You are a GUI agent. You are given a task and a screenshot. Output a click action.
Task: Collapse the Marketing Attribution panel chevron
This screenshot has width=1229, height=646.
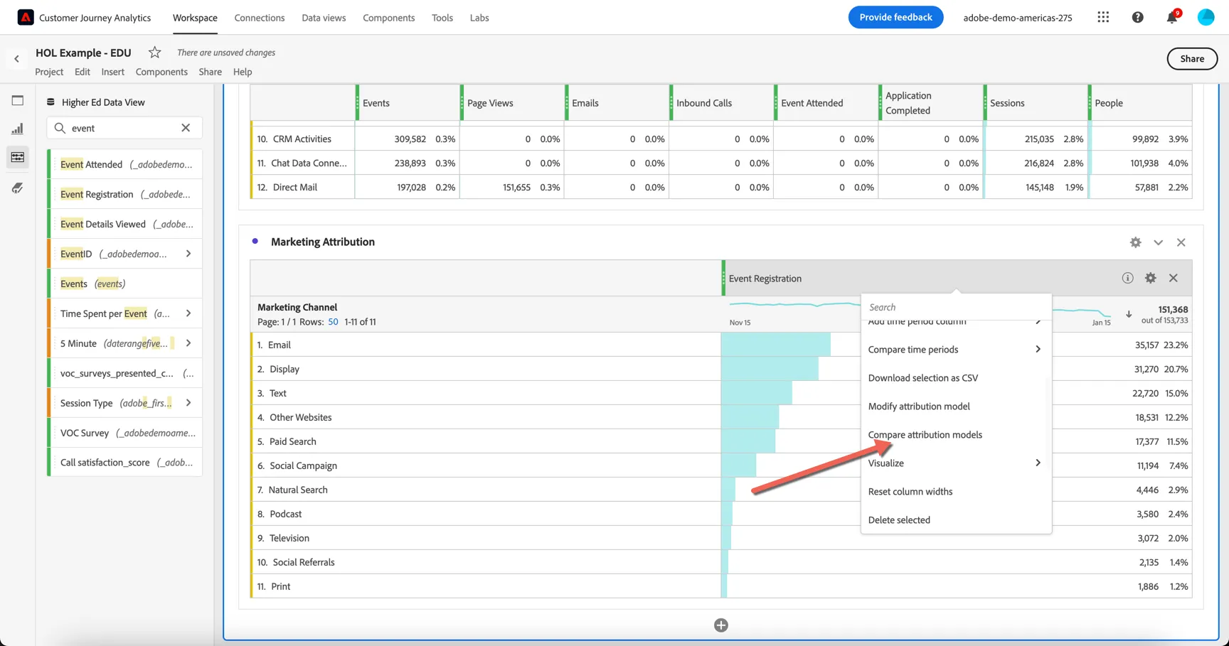pos(1158,242)
